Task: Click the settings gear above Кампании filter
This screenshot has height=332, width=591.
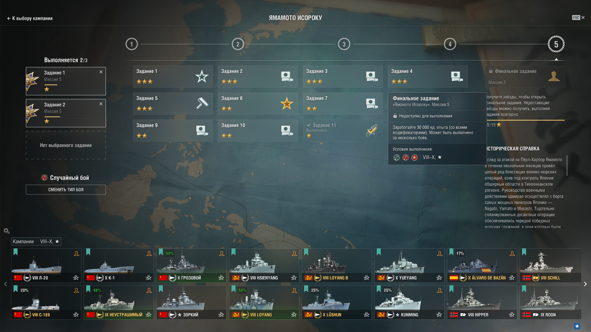Action: click(6, 231)
